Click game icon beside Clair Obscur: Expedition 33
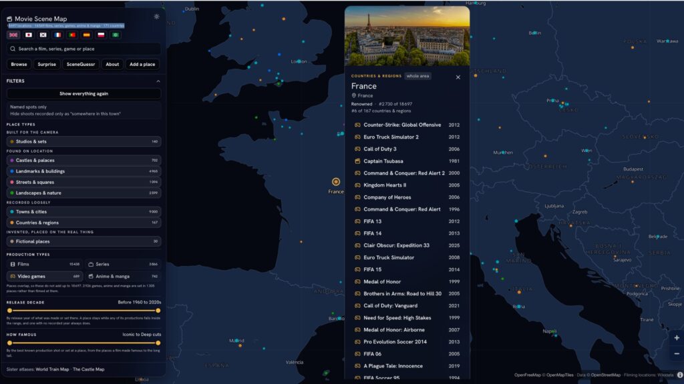684x384 pixels. (357, 245)
